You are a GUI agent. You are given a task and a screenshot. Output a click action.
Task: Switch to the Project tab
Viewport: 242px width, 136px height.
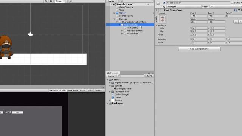[x=113, y=73]
